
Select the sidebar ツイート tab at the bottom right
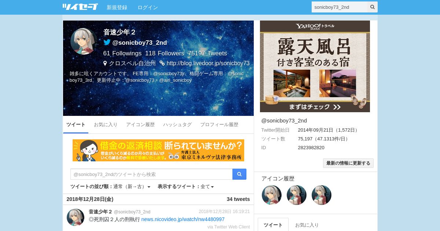pos(273,225)
